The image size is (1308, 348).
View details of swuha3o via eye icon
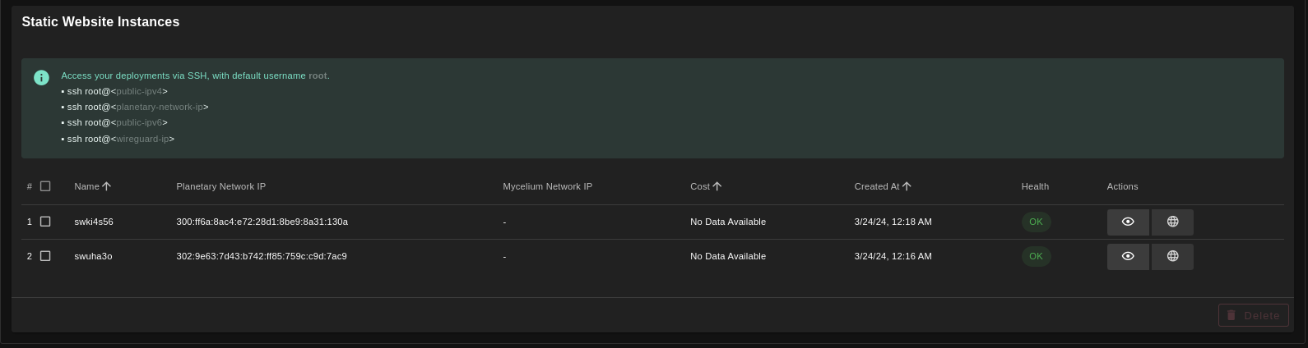click(1128, 256)
